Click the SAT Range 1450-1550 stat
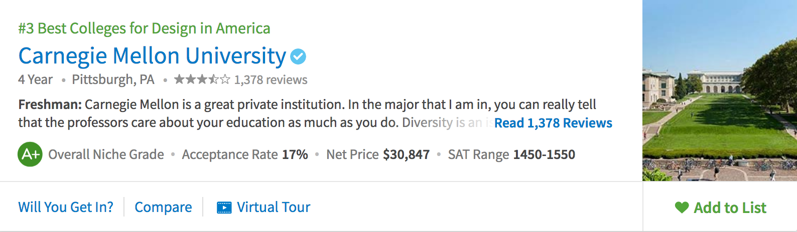 pyautogui.click(x=511, y=154)
